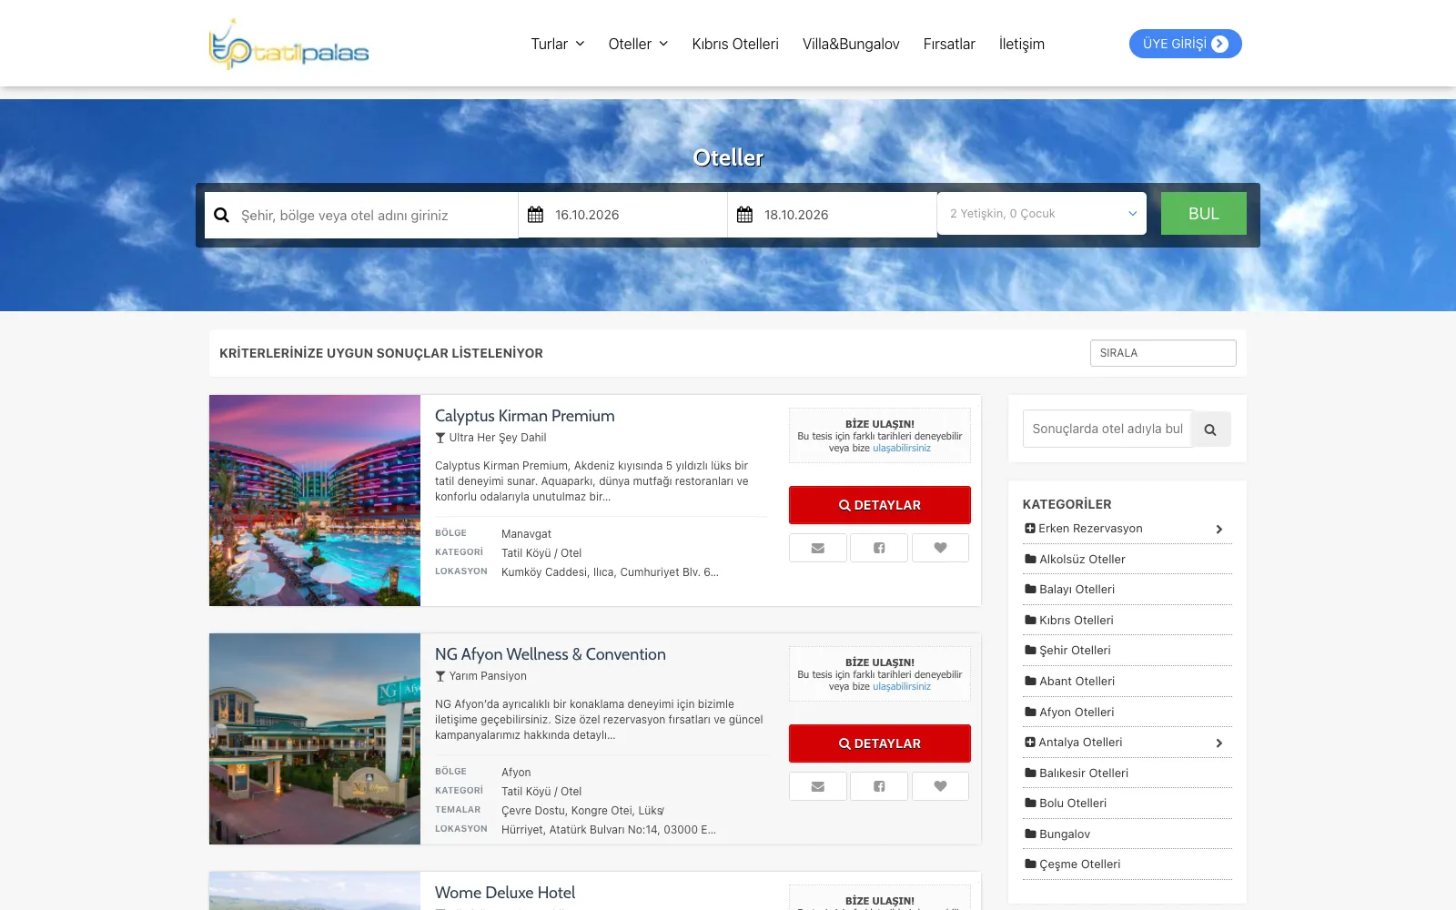Open Kıbrıs Otelleri menu item

pos(735,44)
